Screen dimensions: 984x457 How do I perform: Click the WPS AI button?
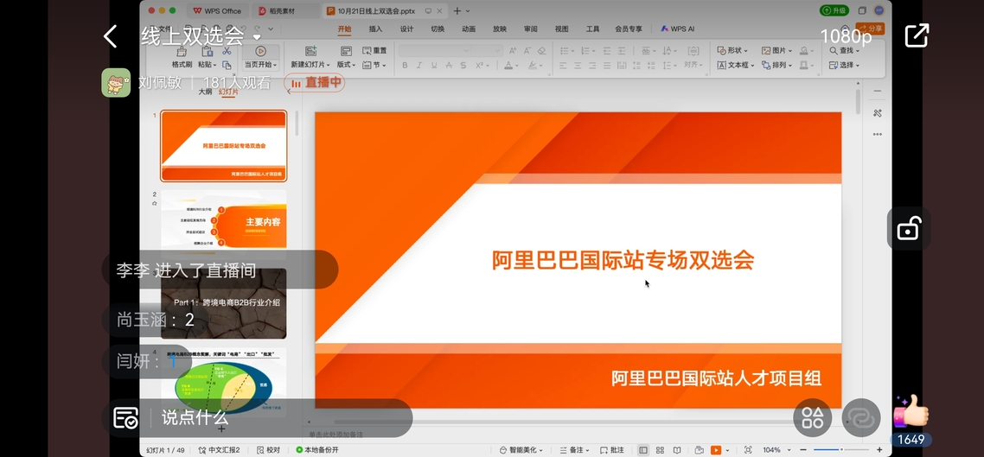[x=678, y=29]
